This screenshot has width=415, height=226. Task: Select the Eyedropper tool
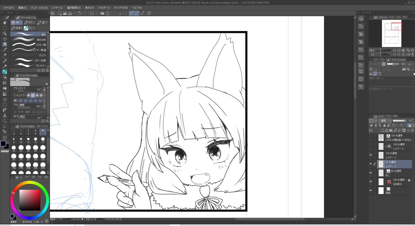coord(4,49)
